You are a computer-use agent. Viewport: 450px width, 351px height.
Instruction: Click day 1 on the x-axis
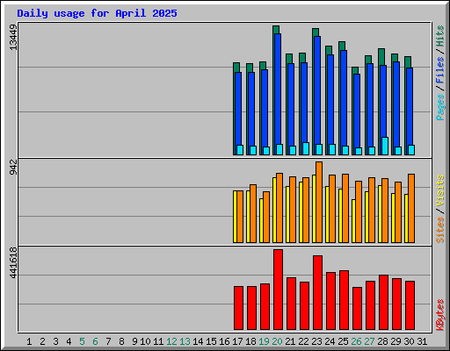click(29, 341)
